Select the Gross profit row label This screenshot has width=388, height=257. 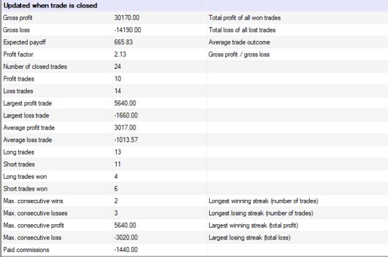(x=17, y=18)
